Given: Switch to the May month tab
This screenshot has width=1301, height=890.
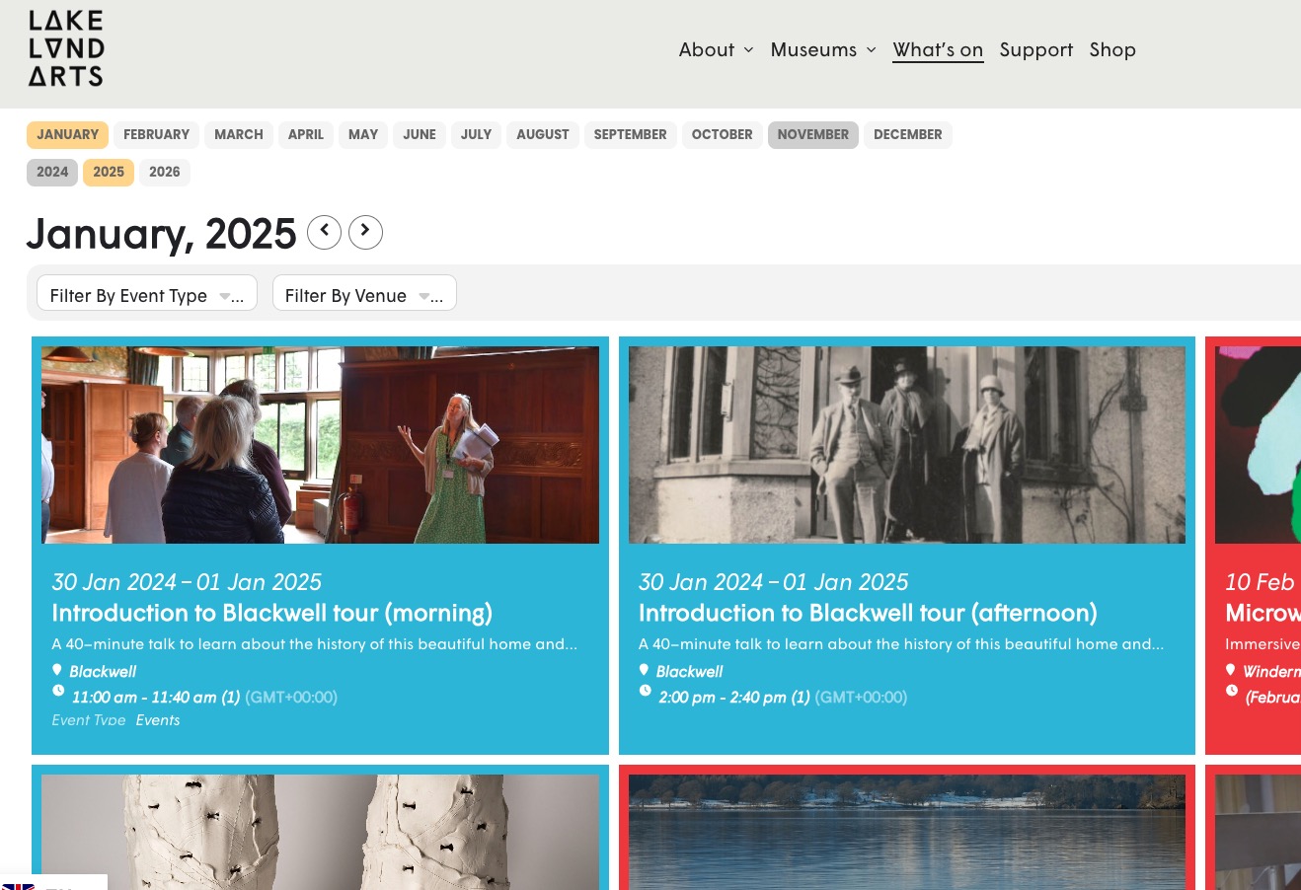Looking at the screenshot, I should [x=363, y=135].
